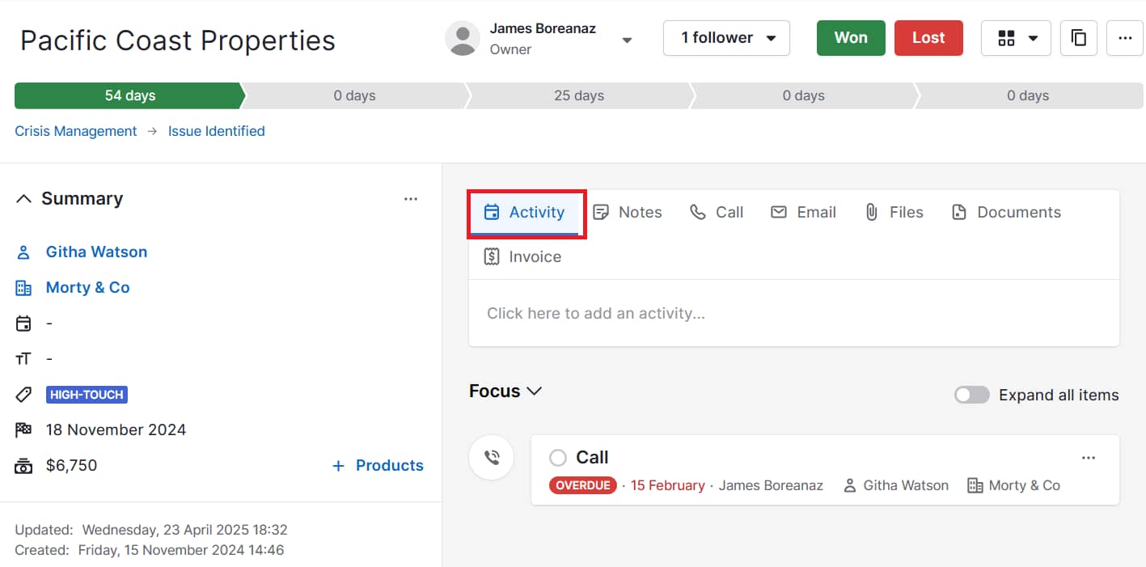Click the grid layout view icon
The image size is (1146, 567).
(1006, 38)
